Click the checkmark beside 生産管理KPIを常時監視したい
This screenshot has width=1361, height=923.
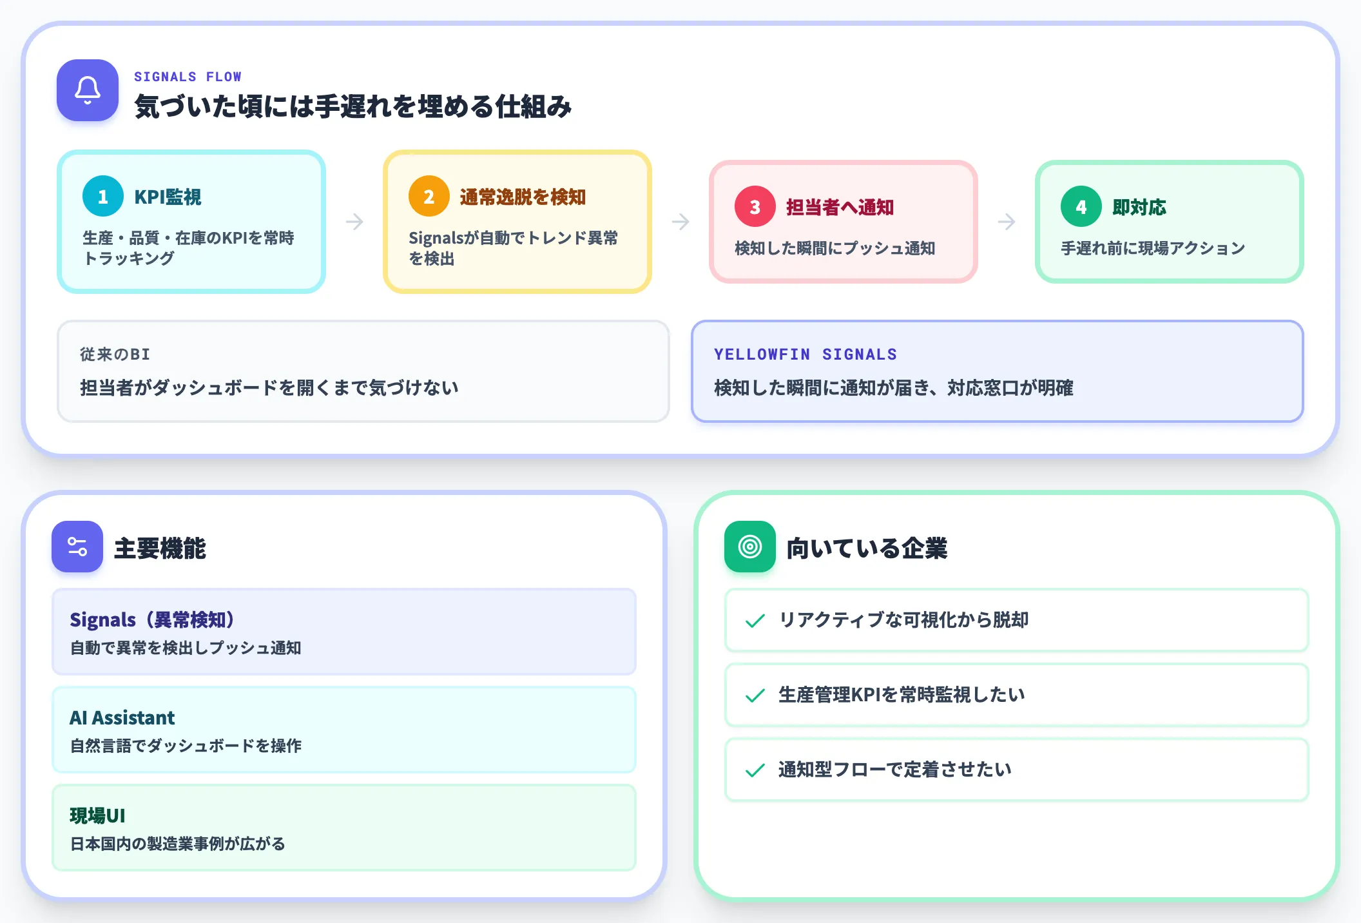pos(755,695)
